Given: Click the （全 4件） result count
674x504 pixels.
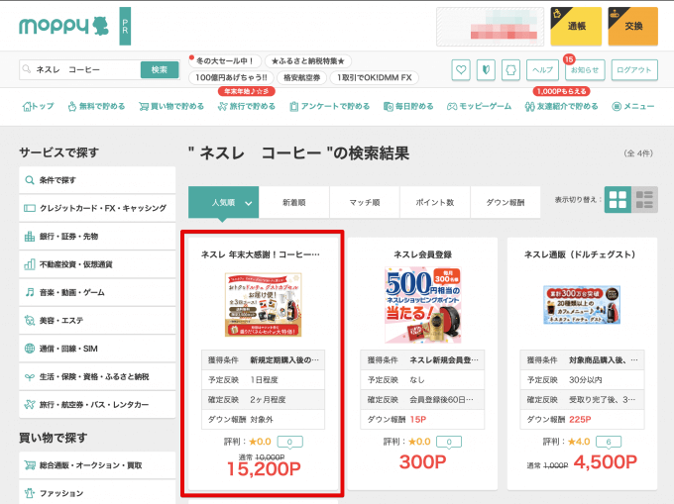Looking at the screenshot, I should tap(638, 153).
